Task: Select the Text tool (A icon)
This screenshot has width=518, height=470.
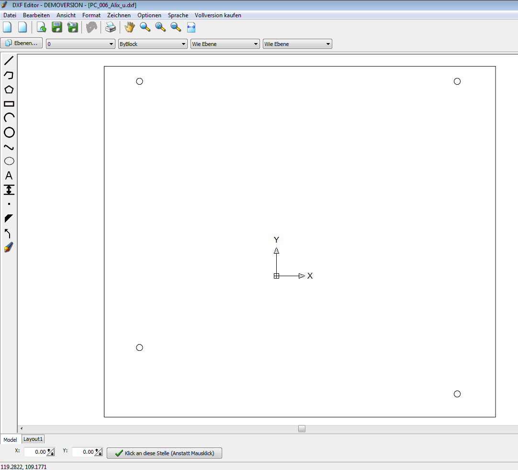Action: [9, 175]
